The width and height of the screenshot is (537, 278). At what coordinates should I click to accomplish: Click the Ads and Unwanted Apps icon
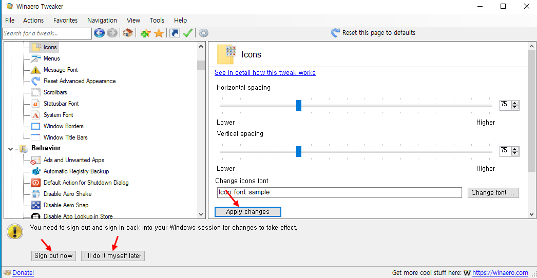coord(35,160)
